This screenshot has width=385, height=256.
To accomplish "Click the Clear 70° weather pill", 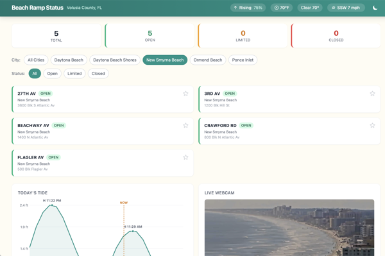I will pyautogui.click(x=310, y=8).
